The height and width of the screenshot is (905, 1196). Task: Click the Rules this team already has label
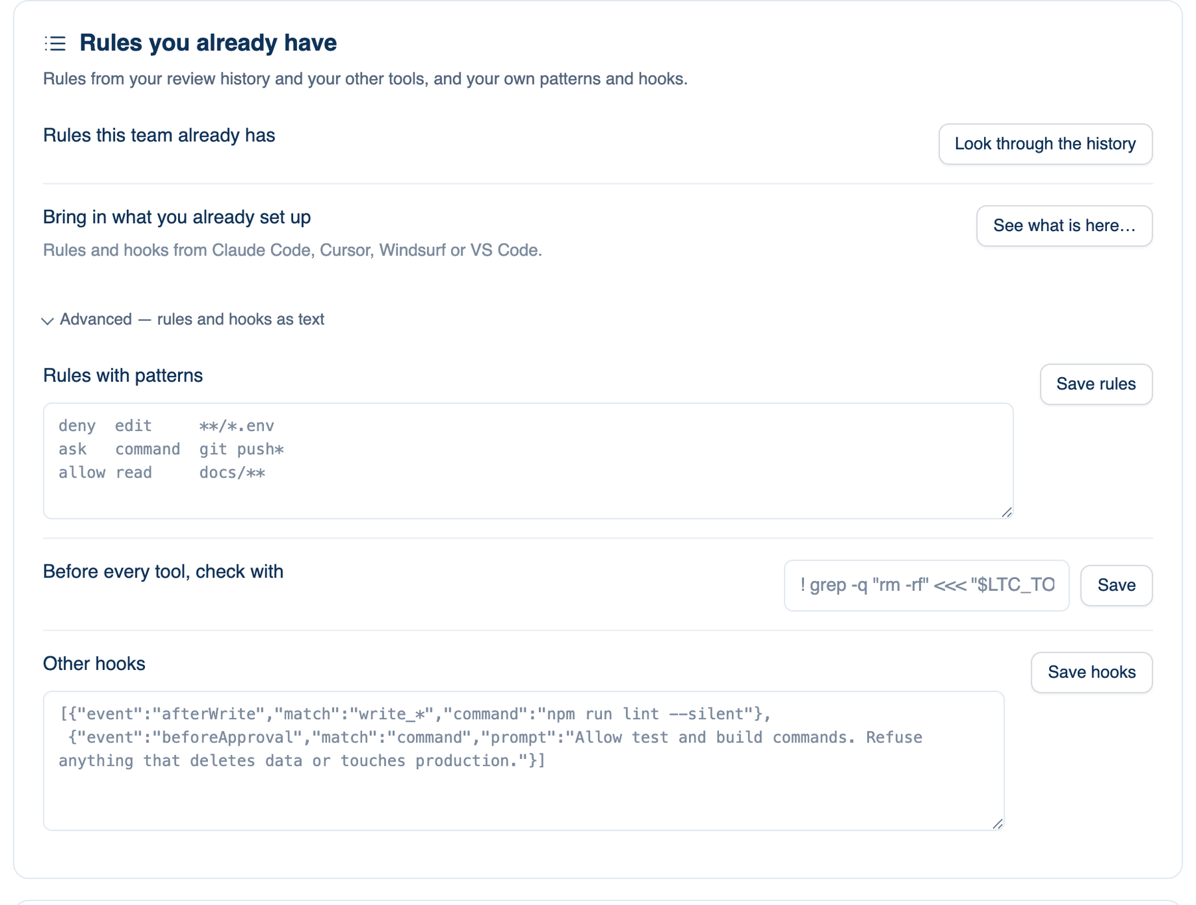tap(159, 135)
